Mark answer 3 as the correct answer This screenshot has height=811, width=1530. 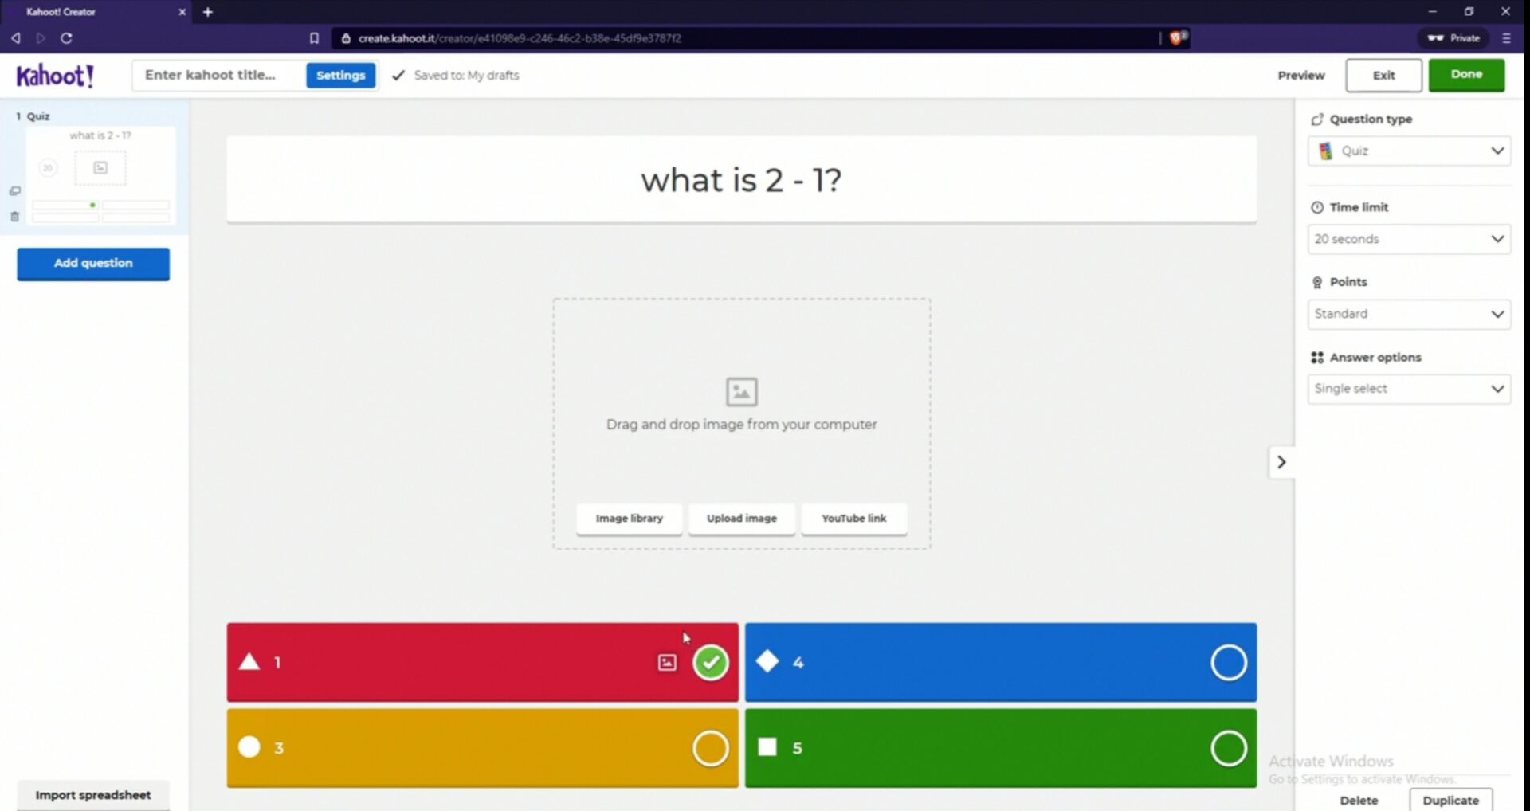click(710, 748)
